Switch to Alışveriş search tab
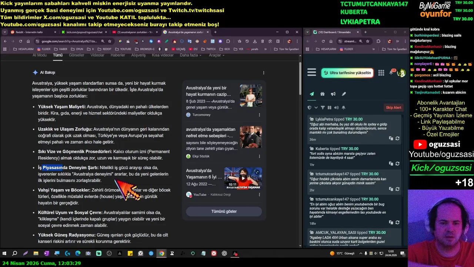Screen dimensions: 474x267 click(138, 55)
